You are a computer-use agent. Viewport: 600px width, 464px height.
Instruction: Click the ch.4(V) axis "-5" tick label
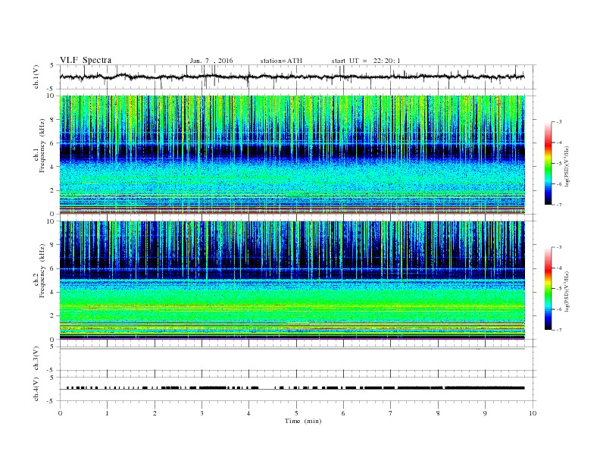(52, 401)
